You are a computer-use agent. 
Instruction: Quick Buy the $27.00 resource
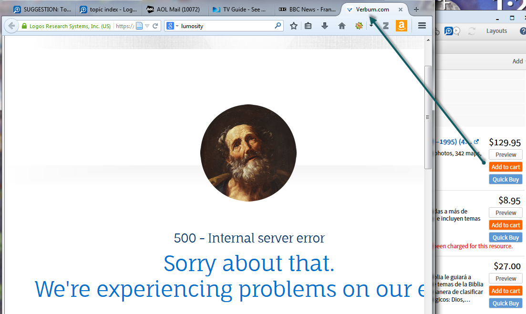point(505,303)
